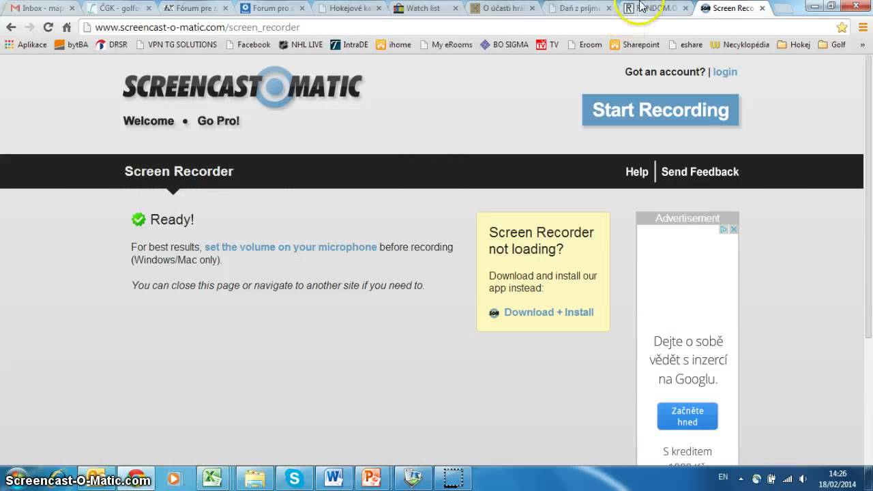Image resolution: width=873 pixels, height=491 pixels.
Task: Click 'set the volume on your microphone' link
Action: click(x=291, y=247)
